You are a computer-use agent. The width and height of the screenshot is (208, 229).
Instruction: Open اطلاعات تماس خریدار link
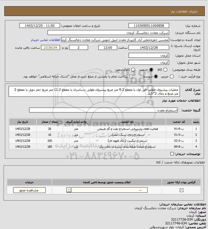pos(45,40)
